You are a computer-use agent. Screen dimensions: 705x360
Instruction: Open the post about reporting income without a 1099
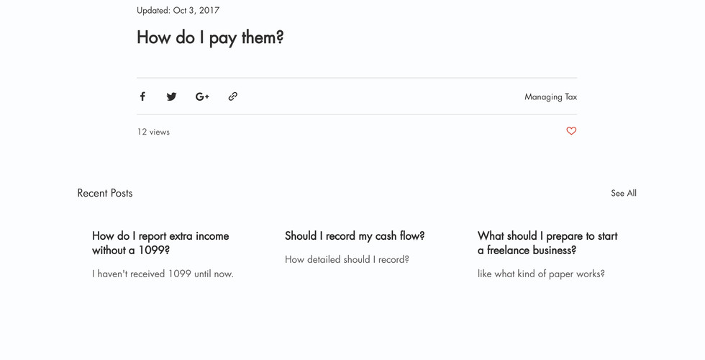click(160, 243)
